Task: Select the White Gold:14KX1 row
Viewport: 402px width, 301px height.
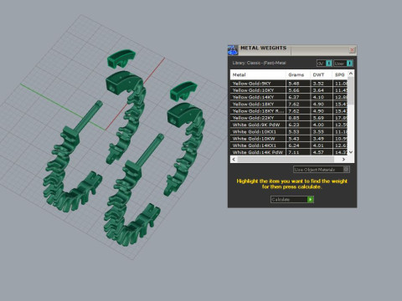Action: point(289,145)
